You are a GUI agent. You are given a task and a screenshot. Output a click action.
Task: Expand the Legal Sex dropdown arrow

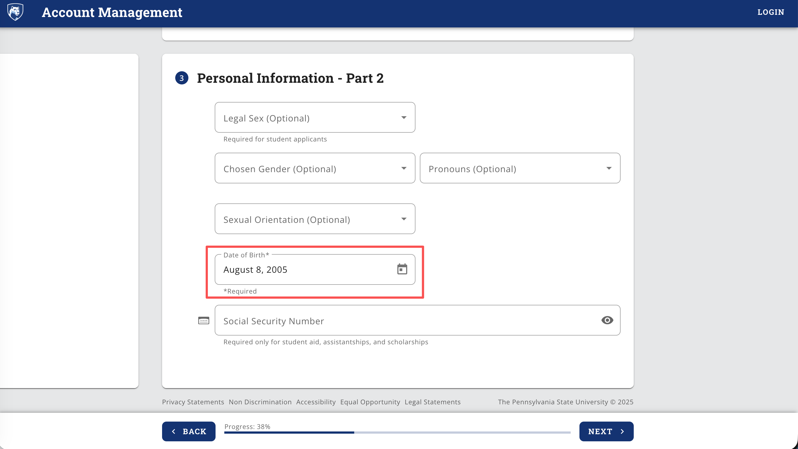pyautogui.click(x=404, y=118)
